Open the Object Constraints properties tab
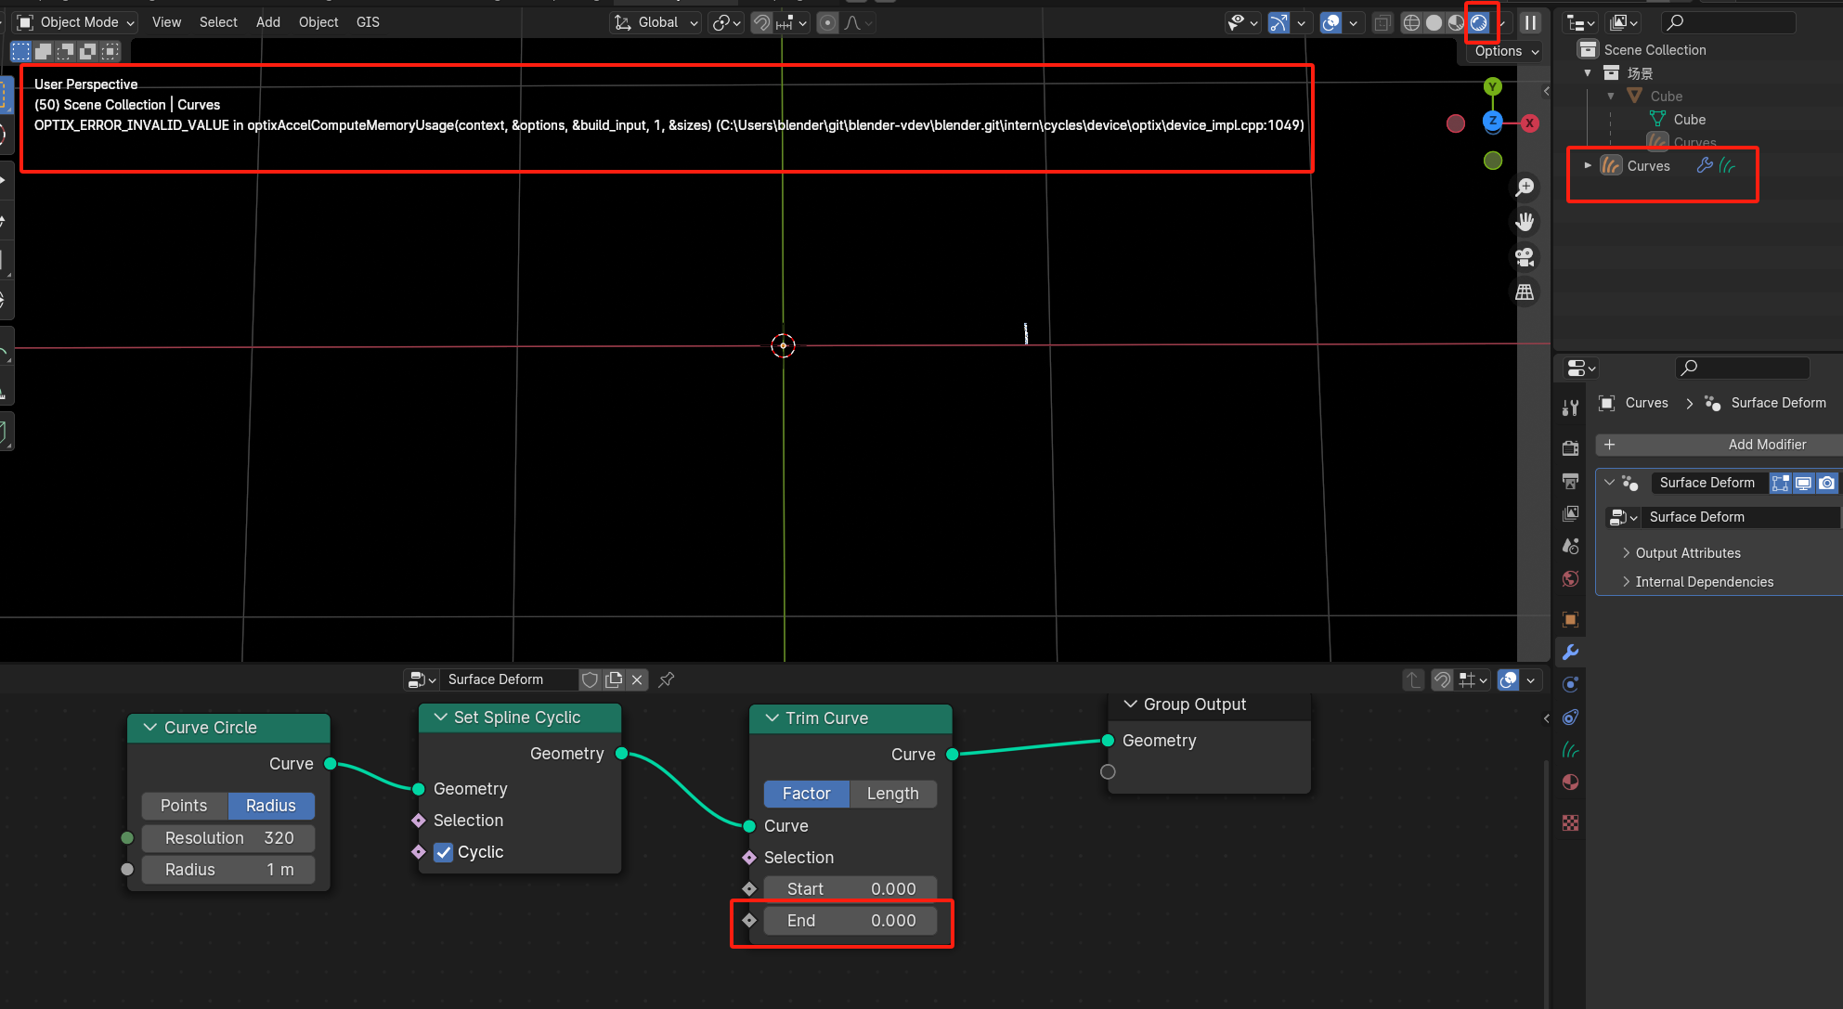The width and height of the screenshot is (1843, 1009). 1570,717
